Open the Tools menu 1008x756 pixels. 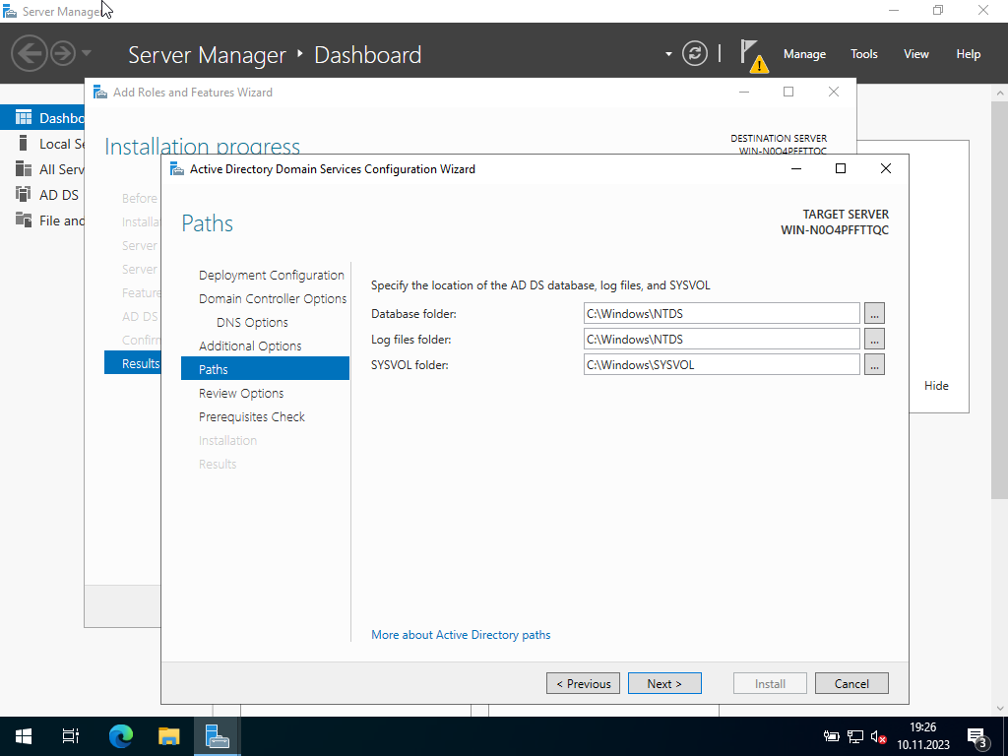pyautogui.click(x=863, y=54)
